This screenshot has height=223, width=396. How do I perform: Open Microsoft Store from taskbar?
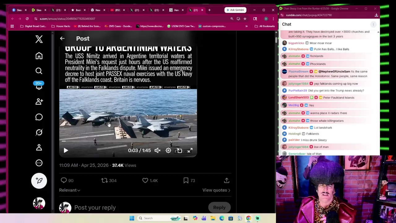pos(230,218)
